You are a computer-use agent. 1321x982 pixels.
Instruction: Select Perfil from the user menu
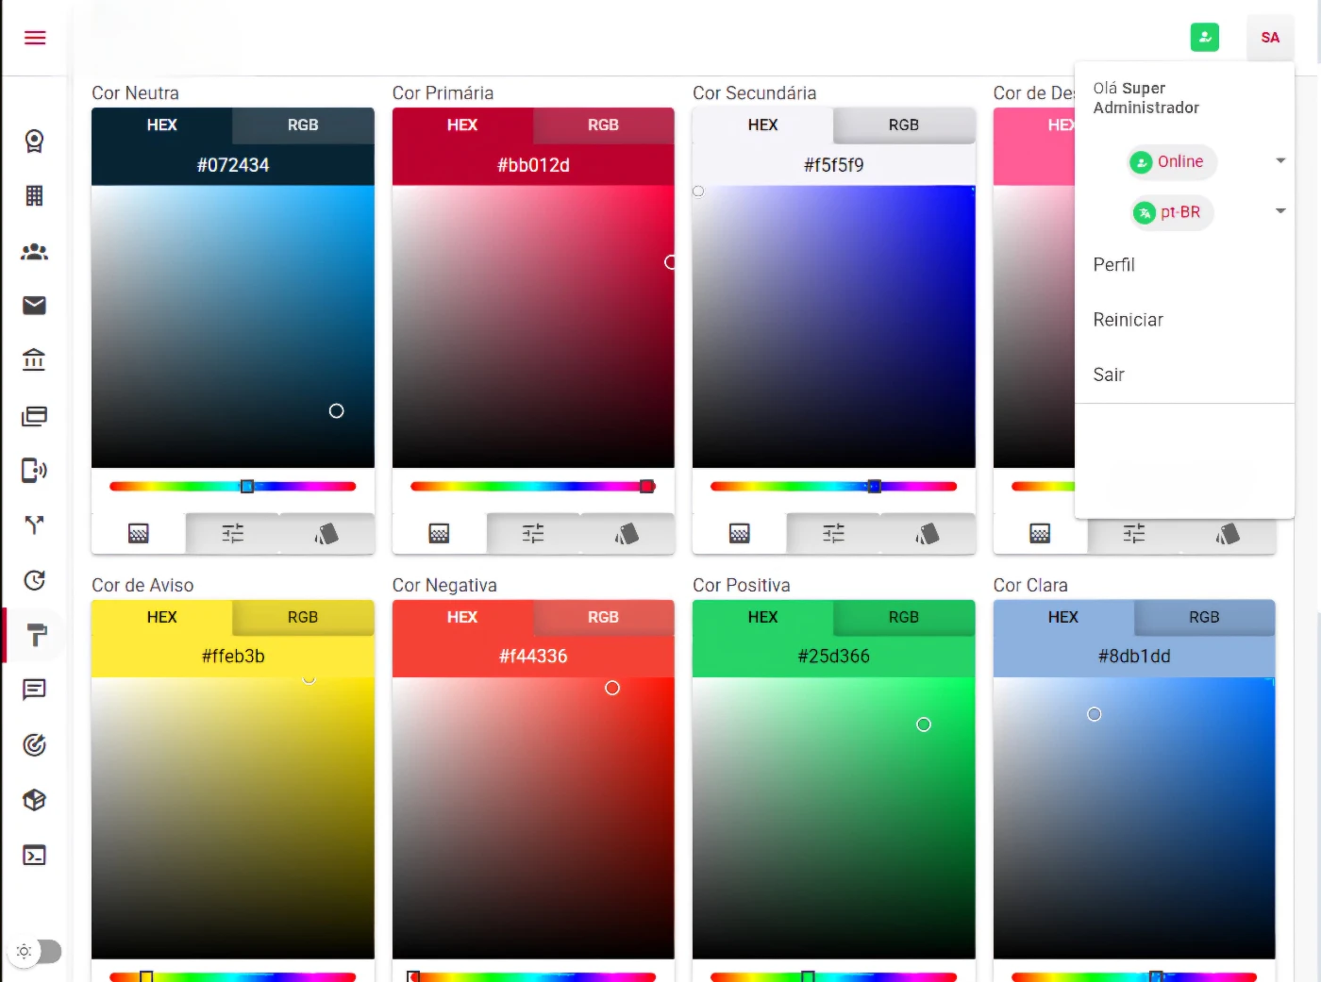(1113, 265)
